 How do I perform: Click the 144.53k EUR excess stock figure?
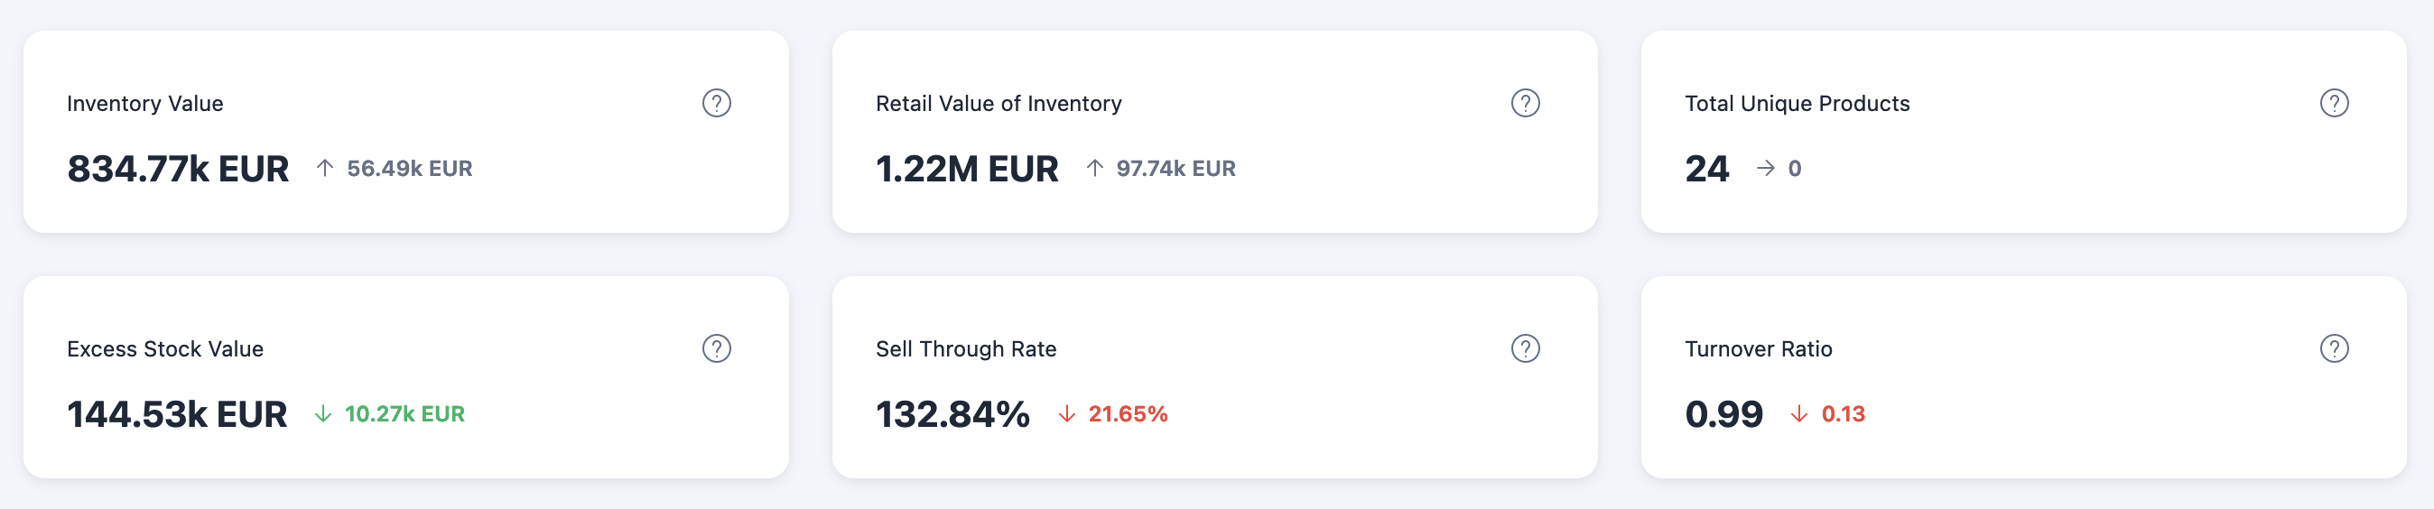(x=177, y=414)
